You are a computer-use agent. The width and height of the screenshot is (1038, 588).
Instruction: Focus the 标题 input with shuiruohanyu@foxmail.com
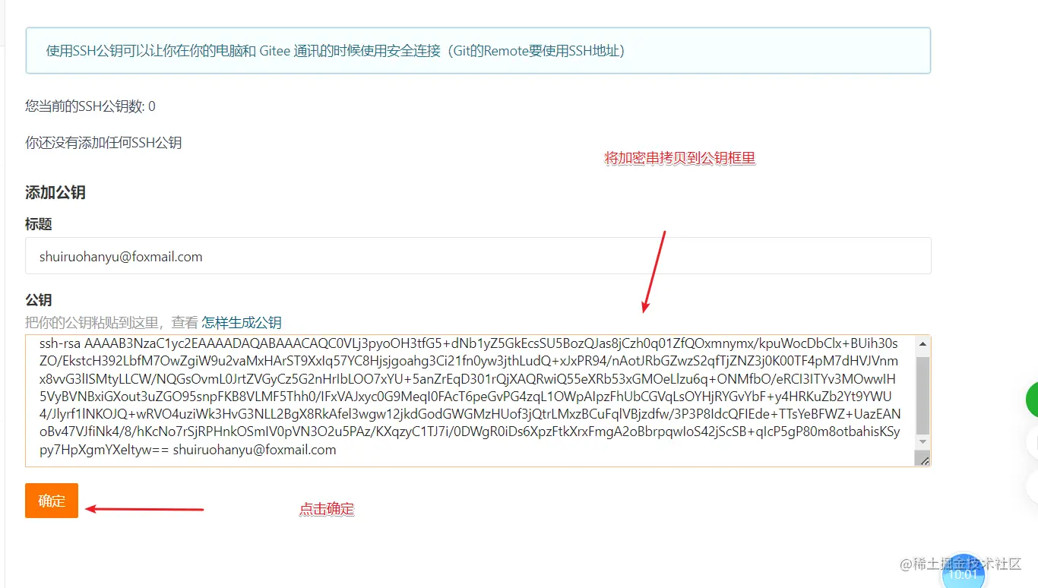(478, 256)
